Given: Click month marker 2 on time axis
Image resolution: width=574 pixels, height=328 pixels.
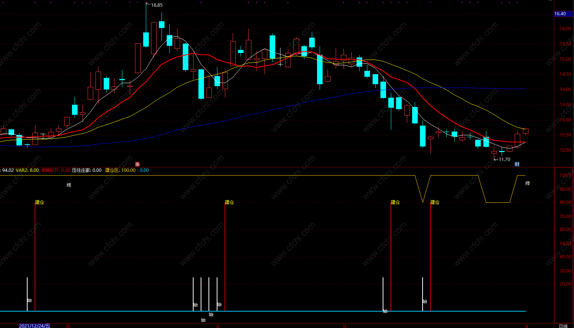Looking at the screenshot, I should (219, 326).
